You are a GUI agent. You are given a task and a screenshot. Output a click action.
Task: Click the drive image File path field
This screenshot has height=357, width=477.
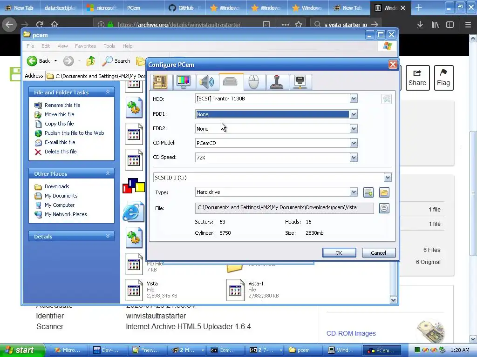coord(285,208)
